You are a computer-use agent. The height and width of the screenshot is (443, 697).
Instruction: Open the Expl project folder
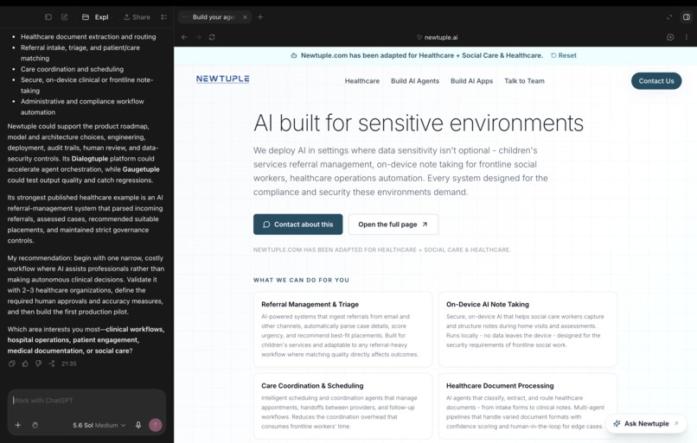coord(95,17)
